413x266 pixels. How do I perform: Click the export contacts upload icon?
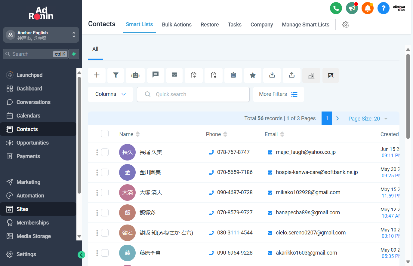point(292,75)
